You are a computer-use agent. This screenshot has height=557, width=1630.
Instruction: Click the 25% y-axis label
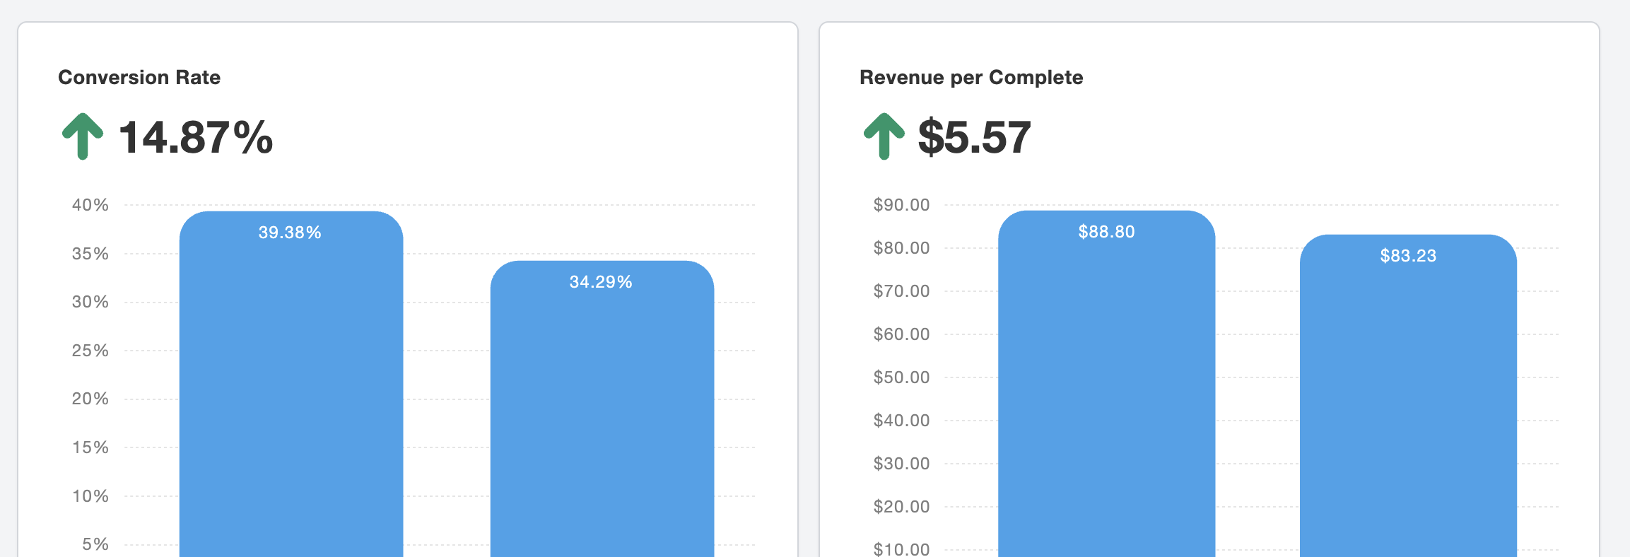[90, 351]
